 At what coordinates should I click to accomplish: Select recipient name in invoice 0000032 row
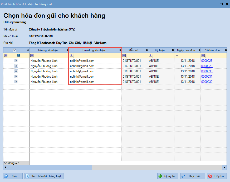tap(49, 82)
